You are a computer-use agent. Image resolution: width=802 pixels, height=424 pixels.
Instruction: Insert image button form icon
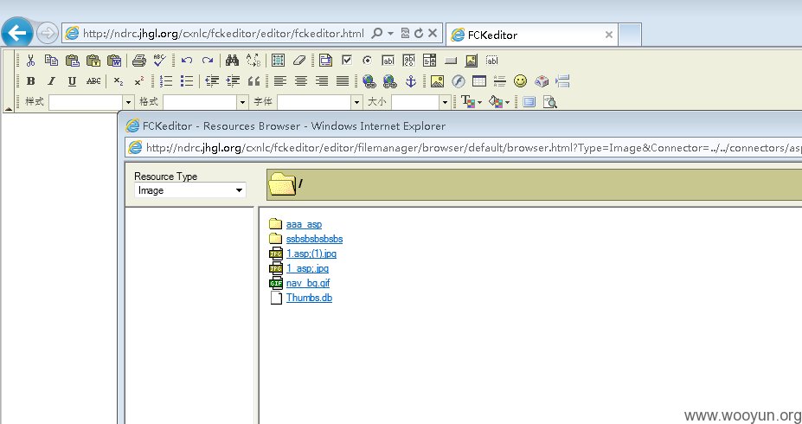[x=471, y=61]
